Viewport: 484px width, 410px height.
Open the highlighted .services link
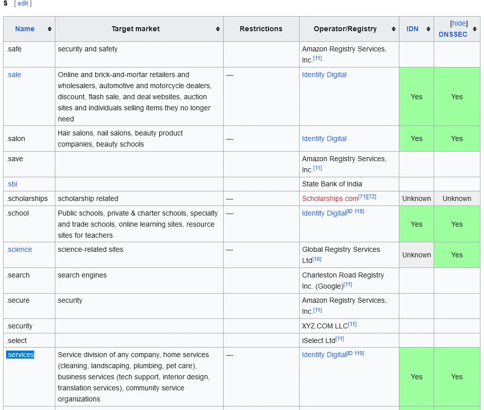point(20,355)
